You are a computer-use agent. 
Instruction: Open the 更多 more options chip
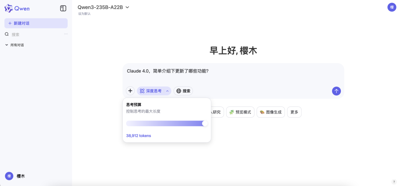tap(294, 112)
